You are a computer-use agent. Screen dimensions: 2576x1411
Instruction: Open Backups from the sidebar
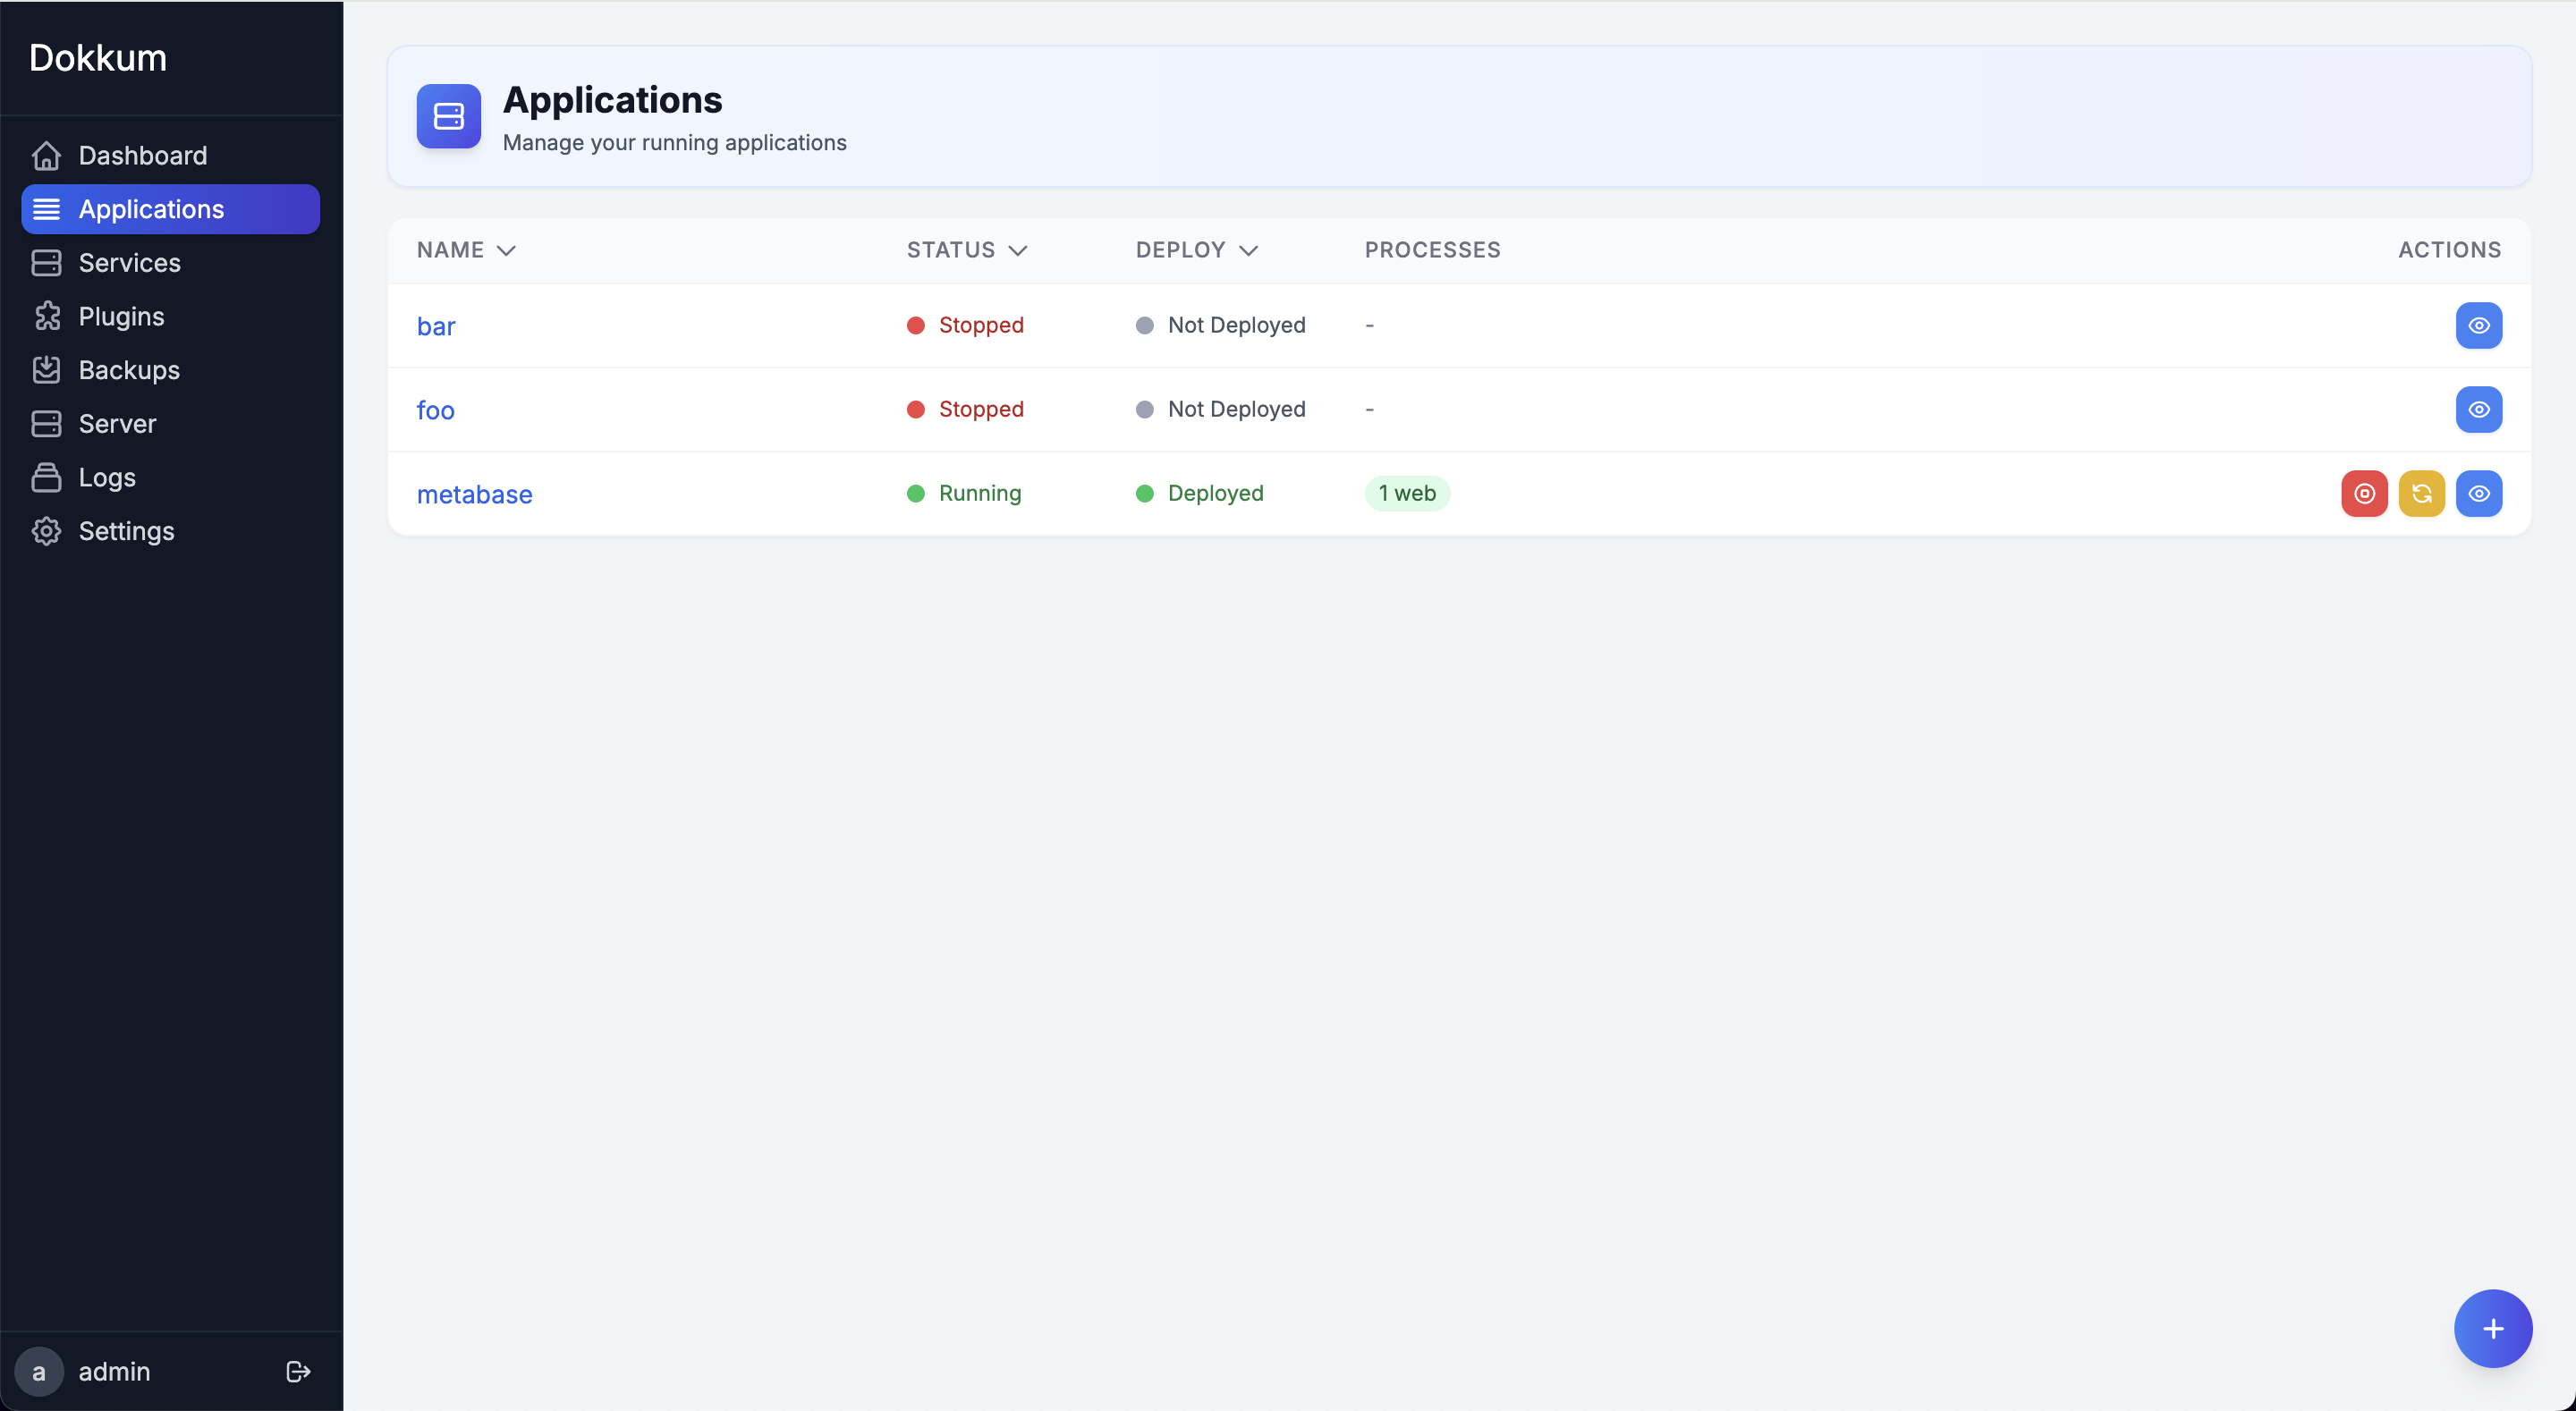(129, 370)
